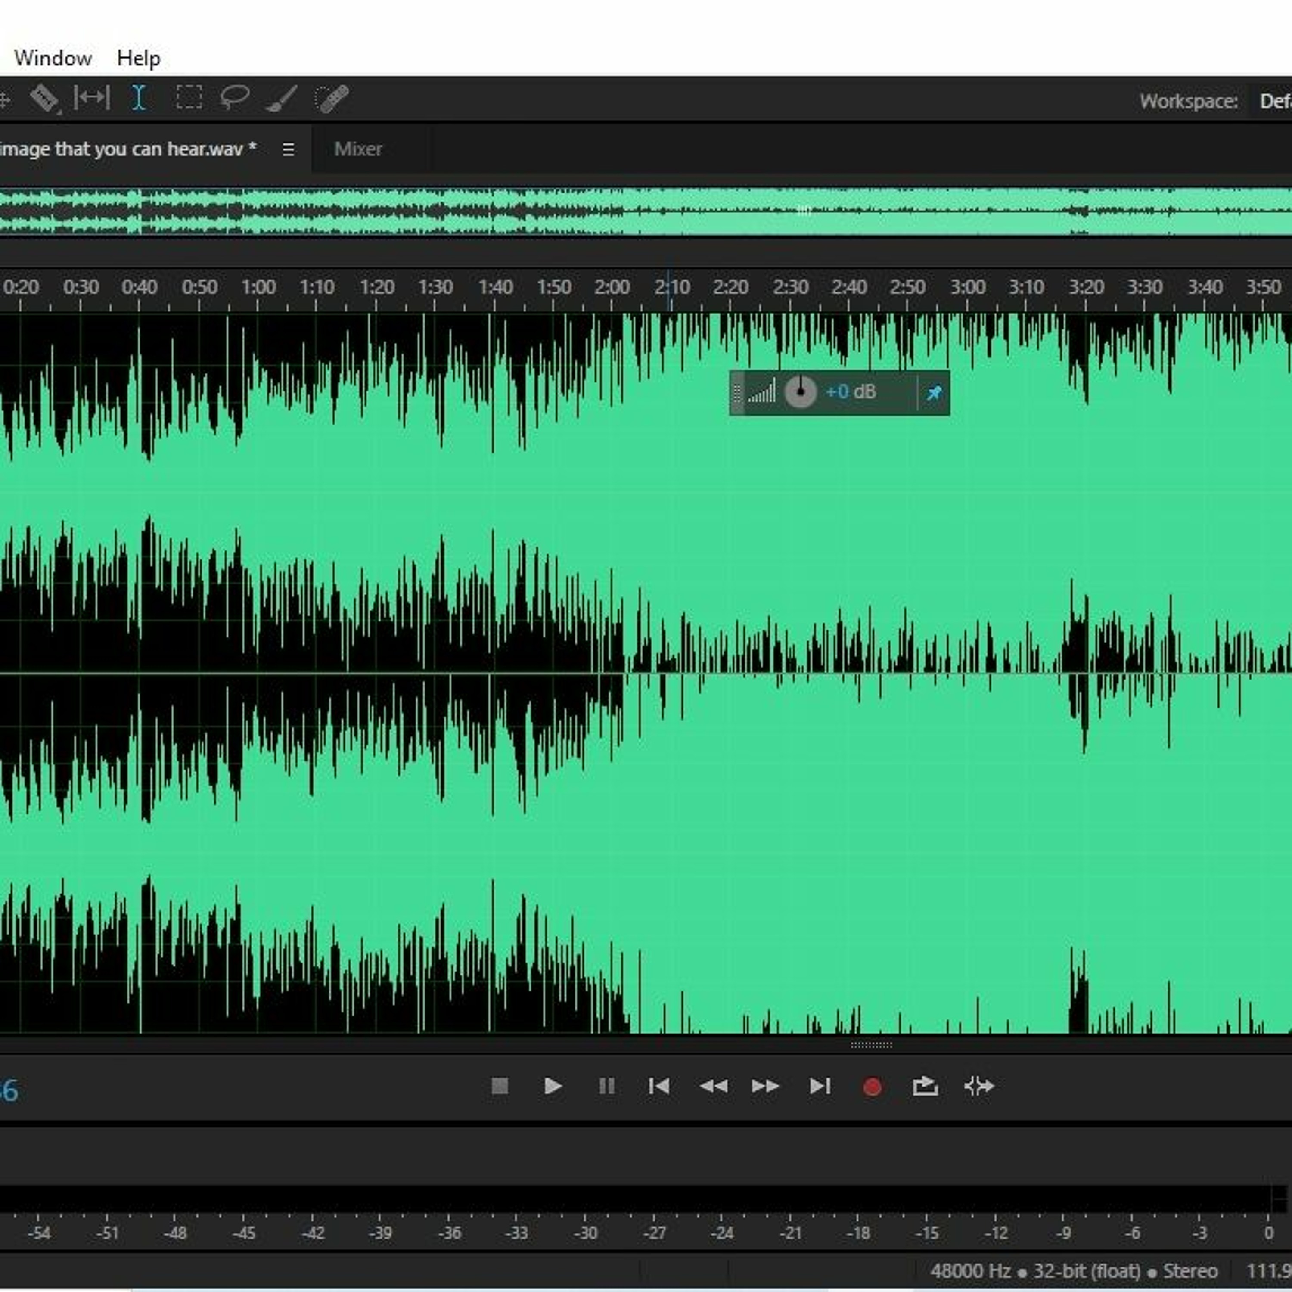Click the panel resize grip below waveform
This screenshot has width=1292, height=1292.
point(871,1044)
